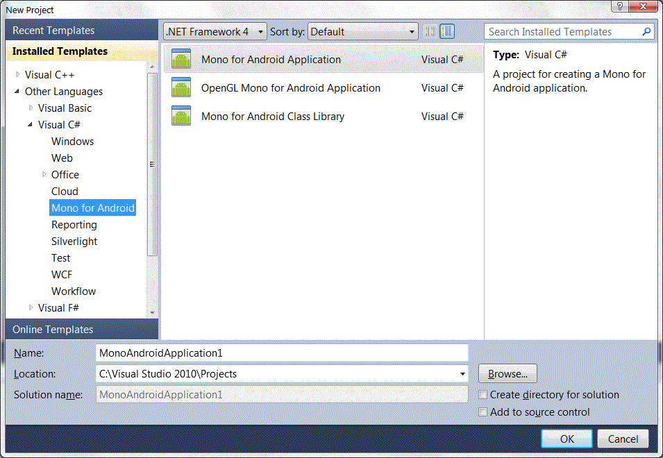The height and width of the screenshot is (458, 663).
Task: Click the dialog help question mark icon
Action: [x=619, y=6]
